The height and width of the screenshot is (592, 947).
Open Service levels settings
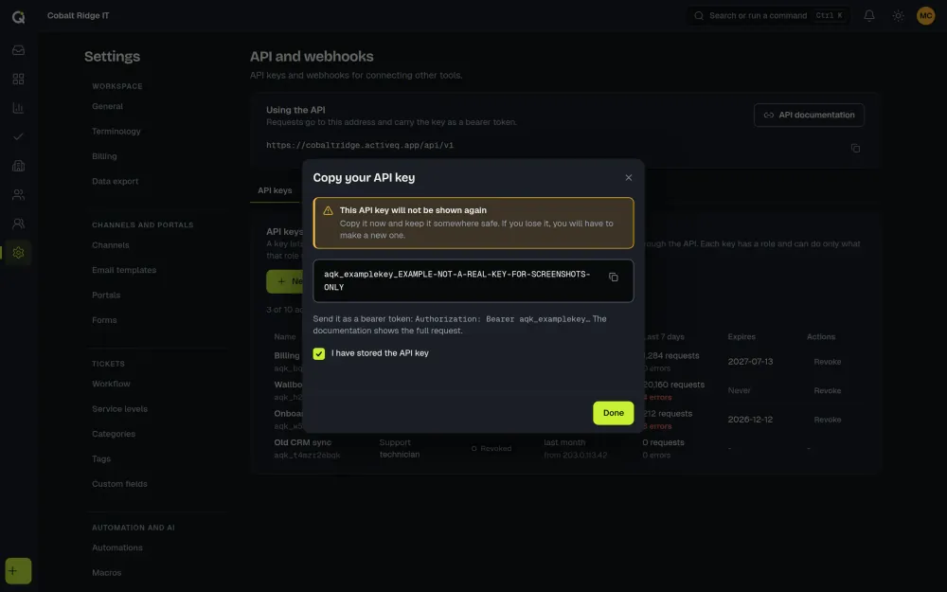tap(119, 409)
